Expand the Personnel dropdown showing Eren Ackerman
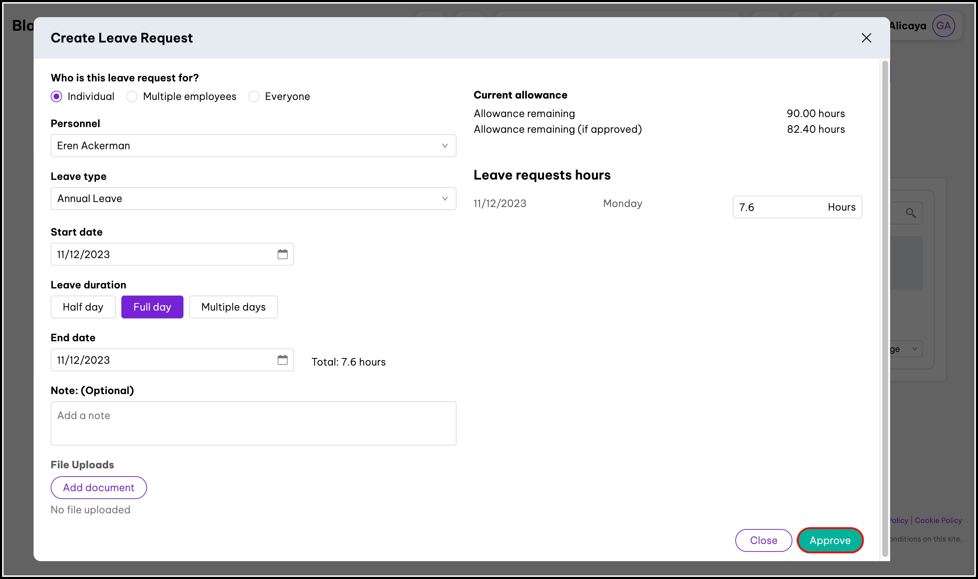 pos(253,146)
